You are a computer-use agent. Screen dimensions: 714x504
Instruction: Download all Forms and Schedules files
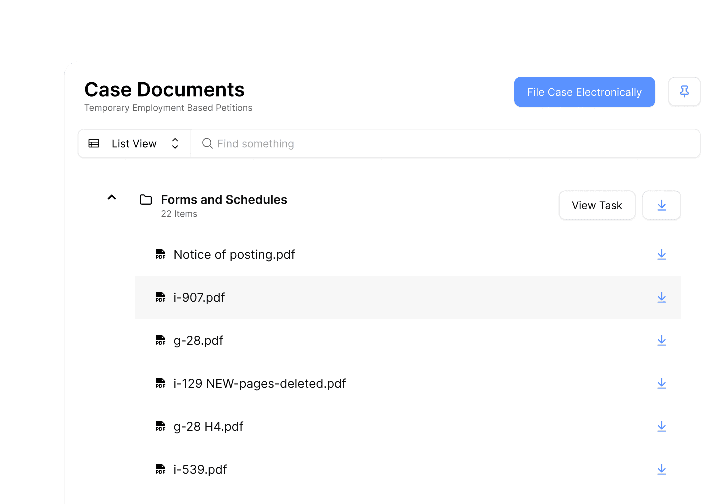point(661,205)
